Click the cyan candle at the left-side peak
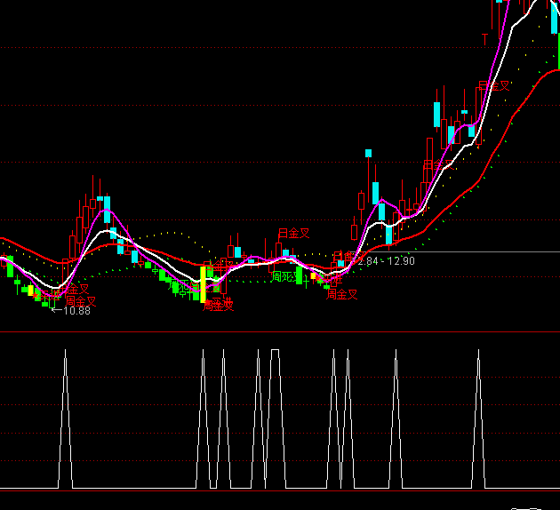Viewport: 560px width, 510px height. pos(107,210)
